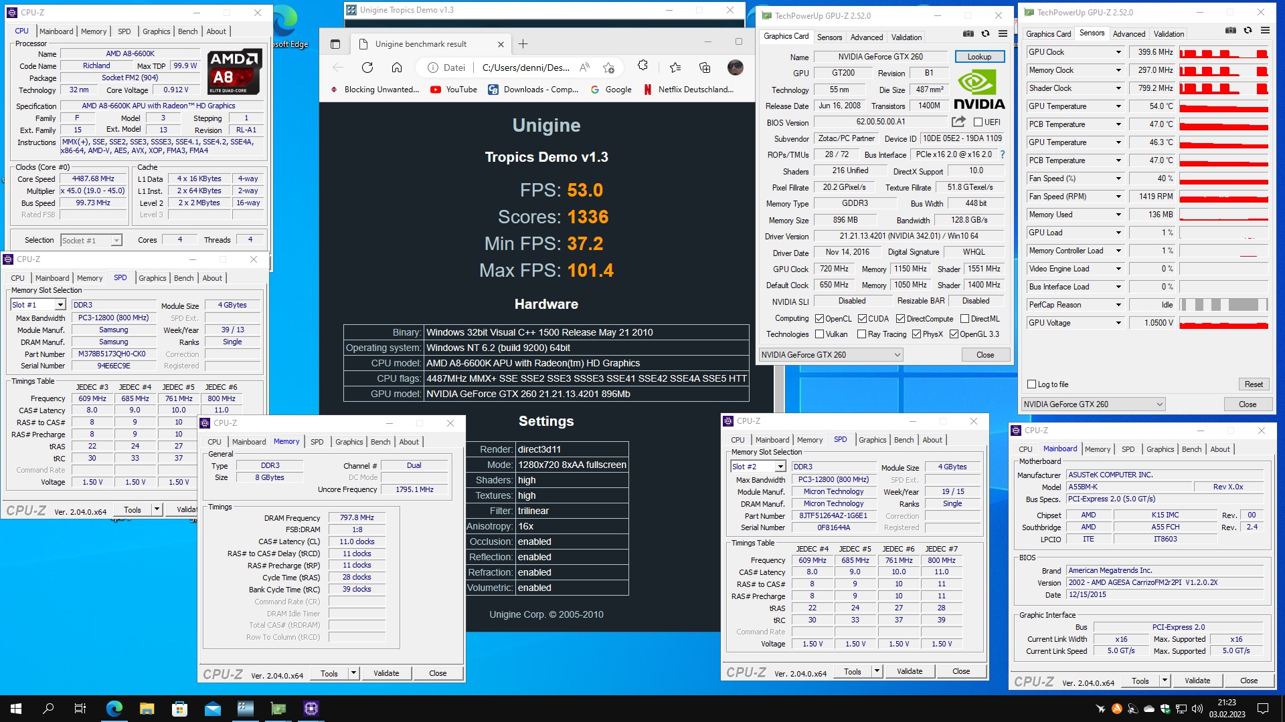The height and width of the screenshot is (722, 1285).
Task: Switch to Validation tab in GPU-Z Sensors window
Action: (1169, 34)
